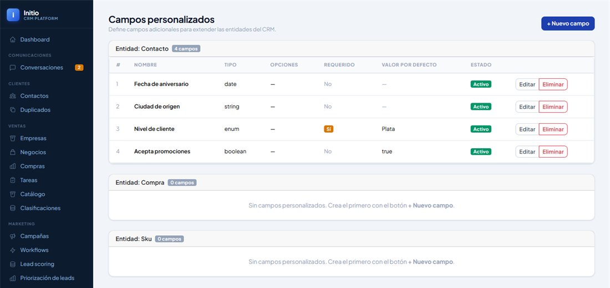
Task: Go to Contactos section
Action: pyautogui.click(x=47, y=96)
